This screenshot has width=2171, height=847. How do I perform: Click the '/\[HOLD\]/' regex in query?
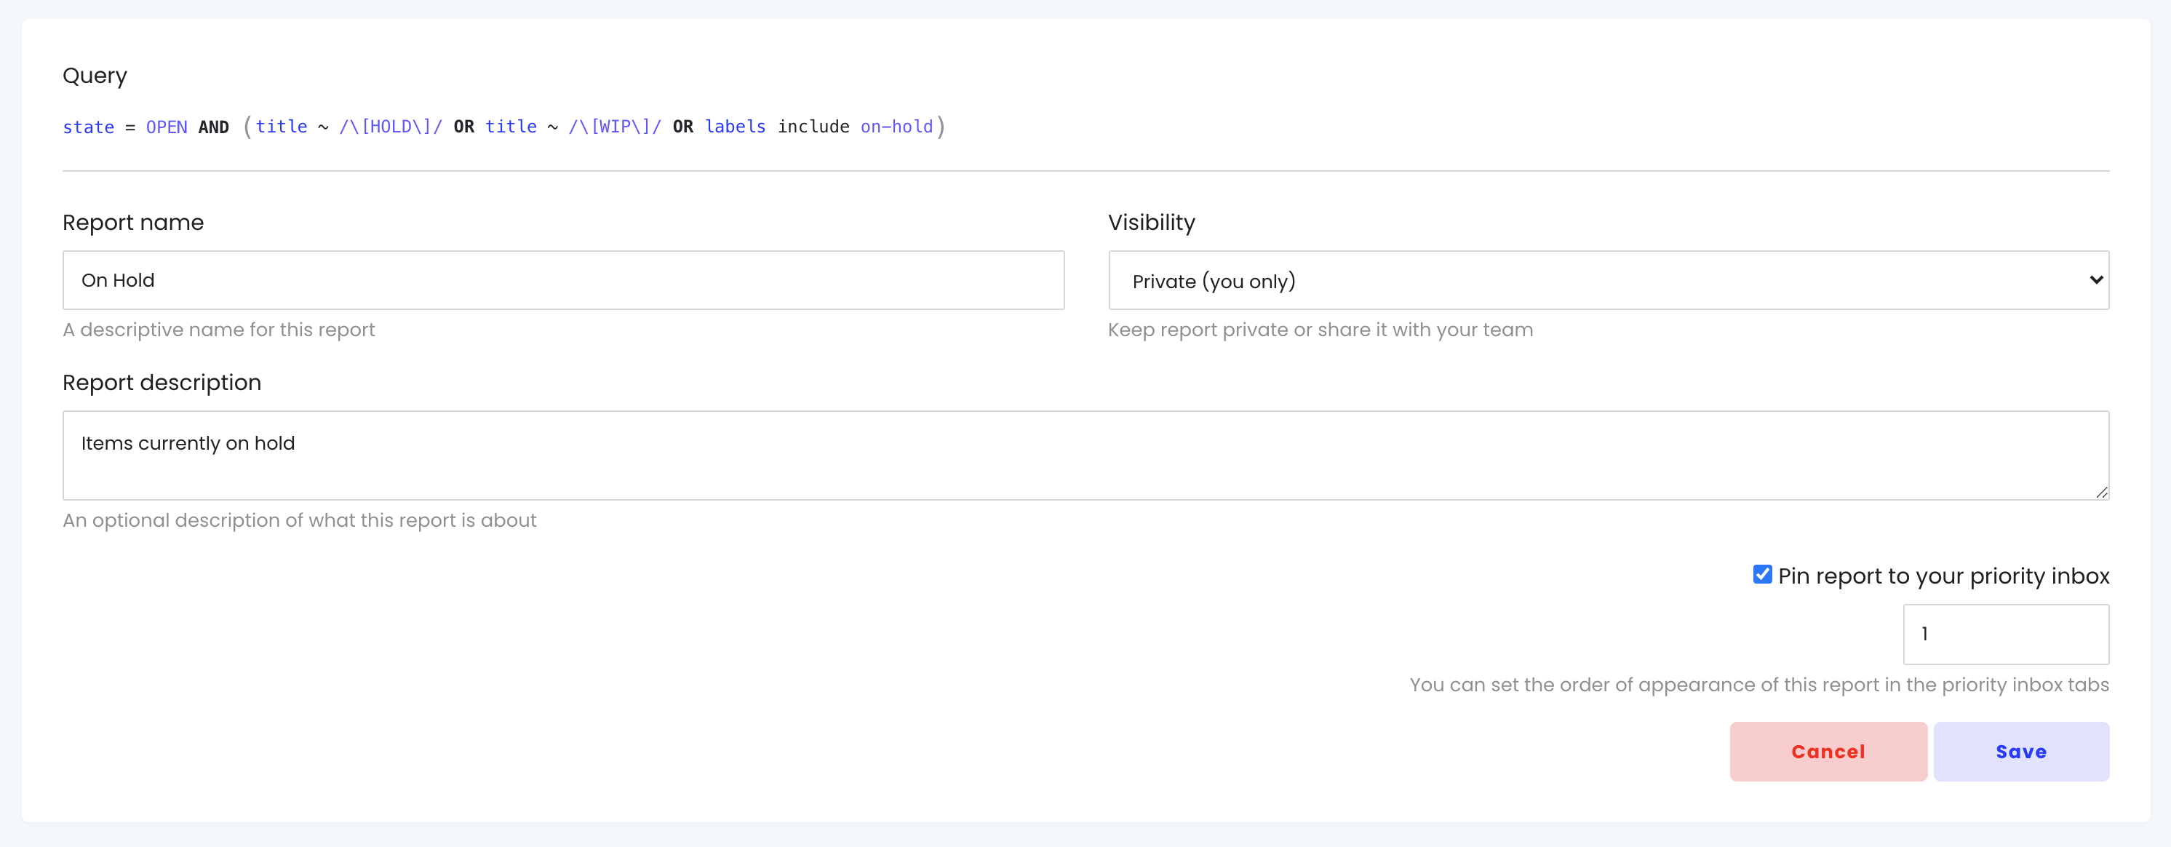pos(390,127)
